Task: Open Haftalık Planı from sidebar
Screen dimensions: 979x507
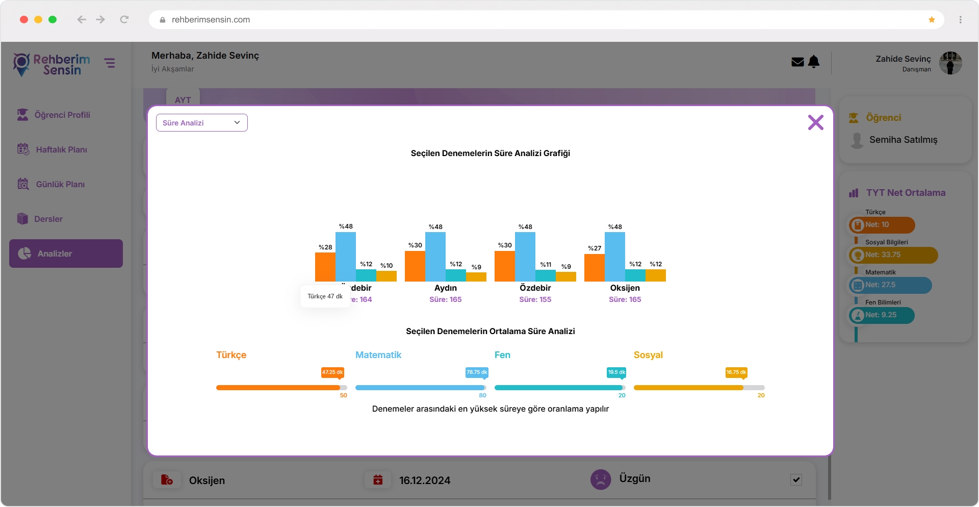Action: click(61, 150)
